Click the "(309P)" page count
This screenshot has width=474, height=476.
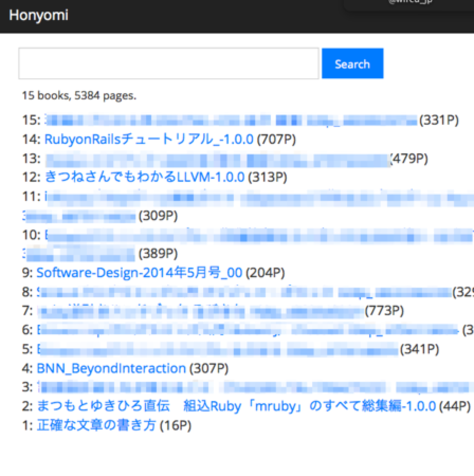(158, 216)
